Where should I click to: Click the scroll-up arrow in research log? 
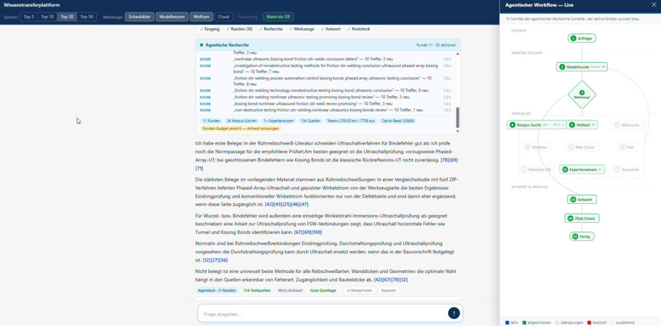pyautogui.click(x=458, y=54)
